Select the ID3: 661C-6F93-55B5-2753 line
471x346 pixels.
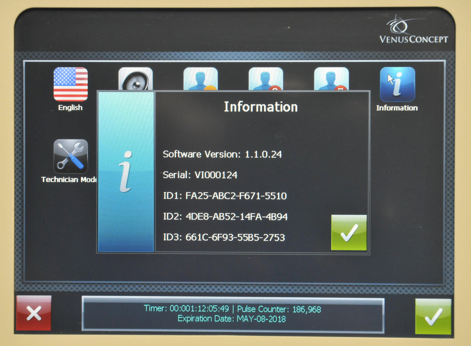[224, 238]
